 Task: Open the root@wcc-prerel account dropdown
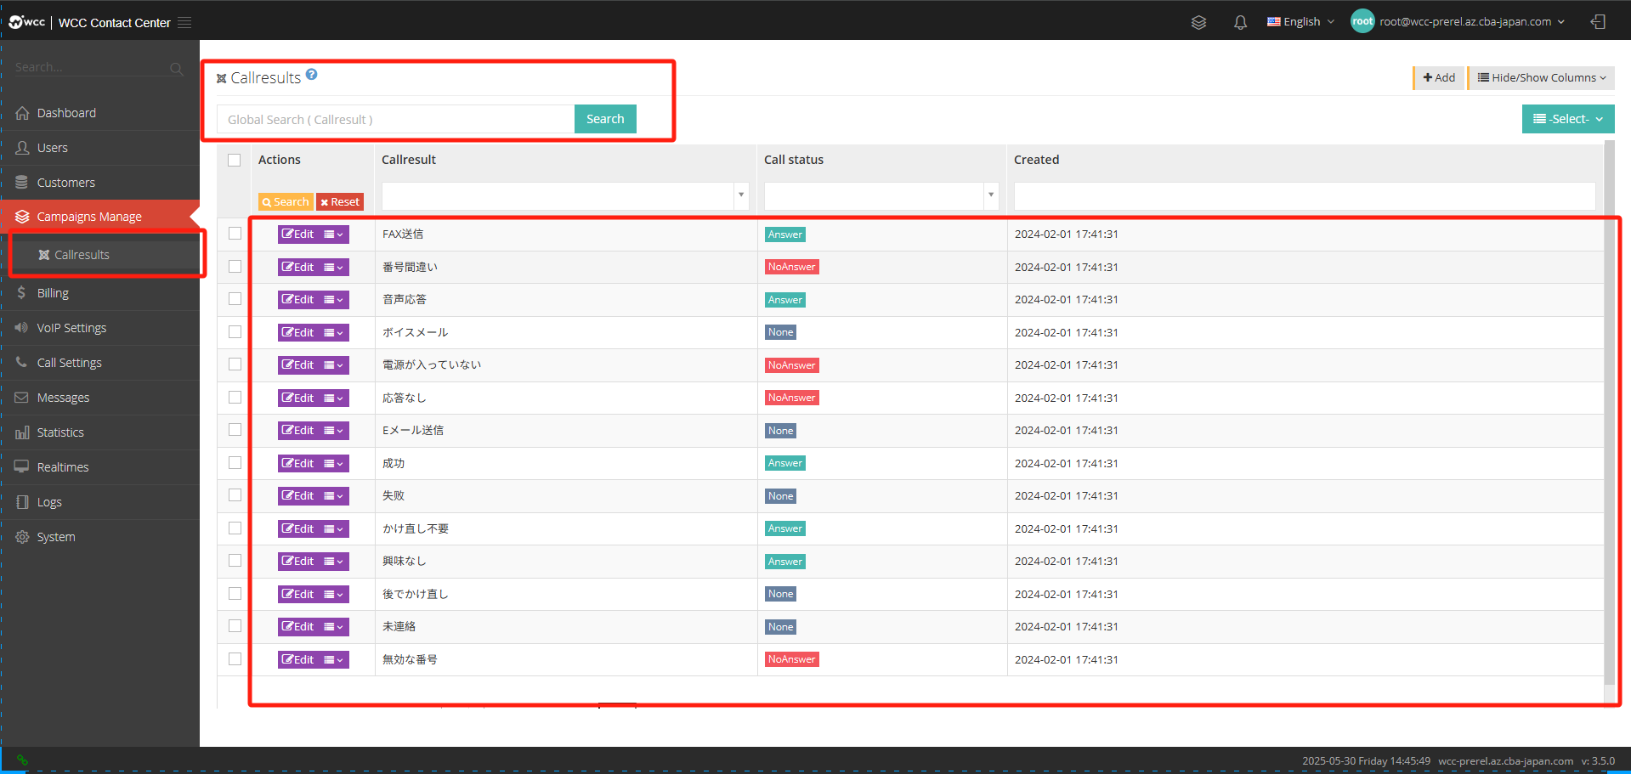pos(1472,22)
